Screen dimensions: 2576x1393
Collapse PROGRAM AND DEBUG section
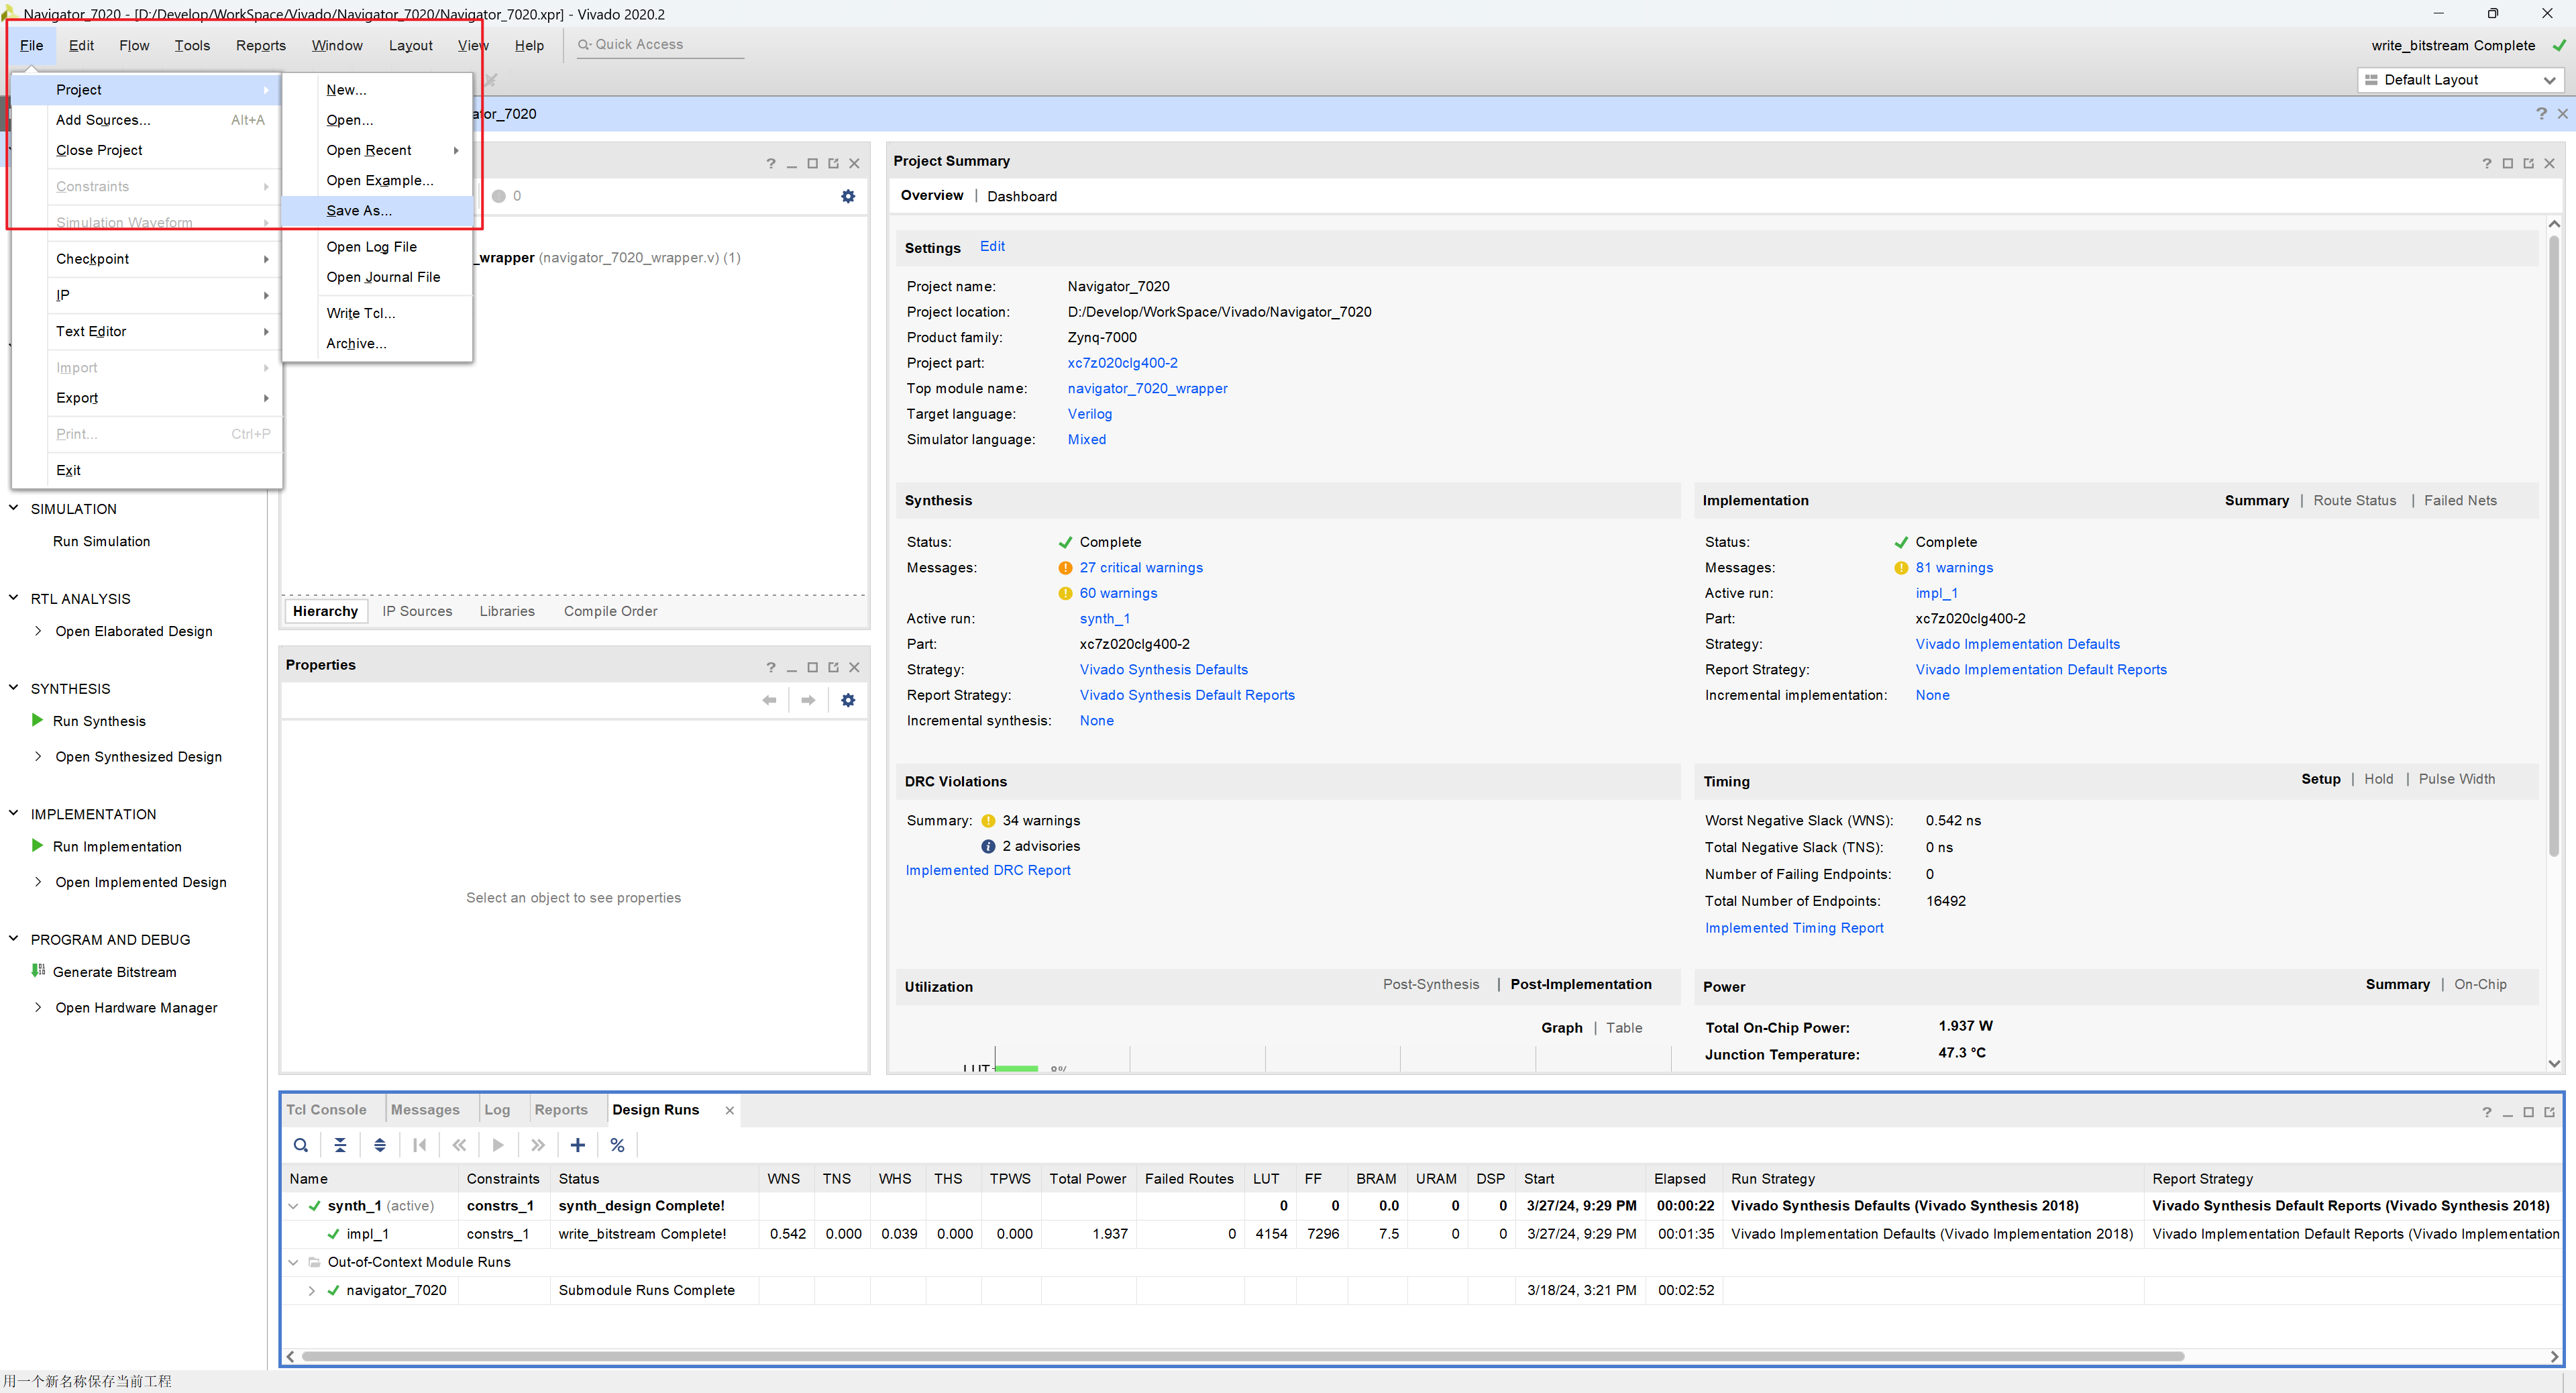pos(14,939)
